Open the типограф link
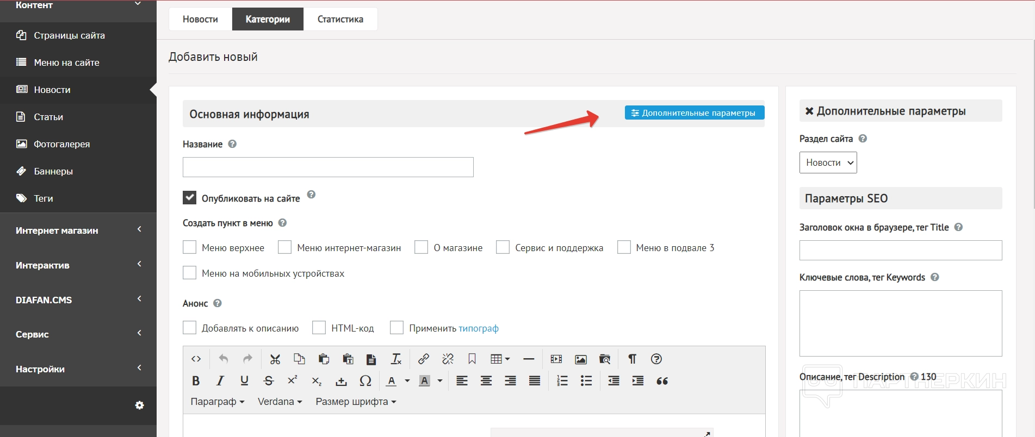 (479, 328)
